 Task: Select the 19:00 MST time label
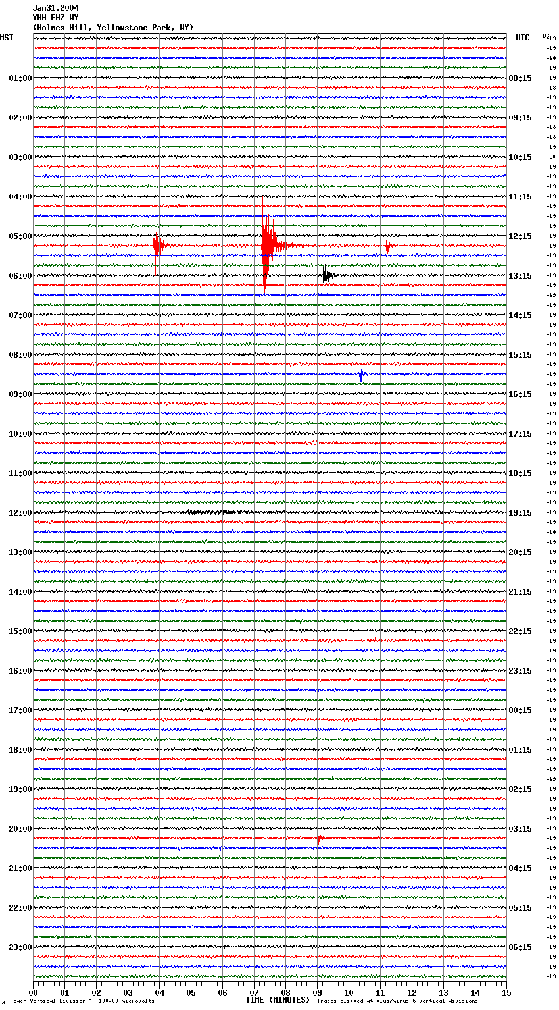point(20,789)
